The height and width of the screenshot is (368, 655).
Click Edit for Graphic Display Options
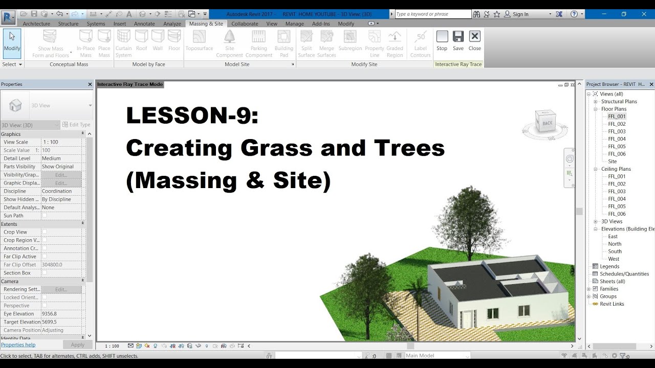click(x=61, y=183)
